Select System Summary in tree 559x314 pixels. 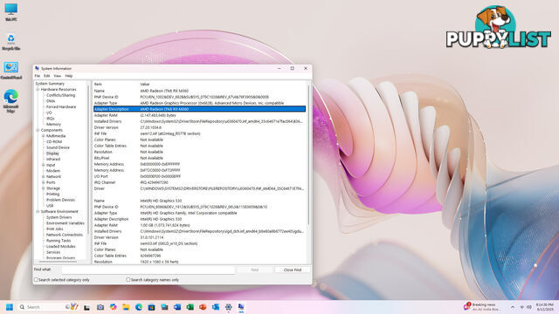[x=50, y=84]
